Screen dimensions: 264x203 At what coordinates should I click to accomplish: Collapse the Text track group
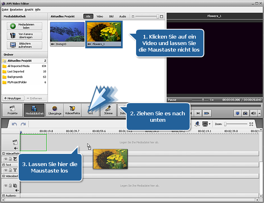click(4, 165)
